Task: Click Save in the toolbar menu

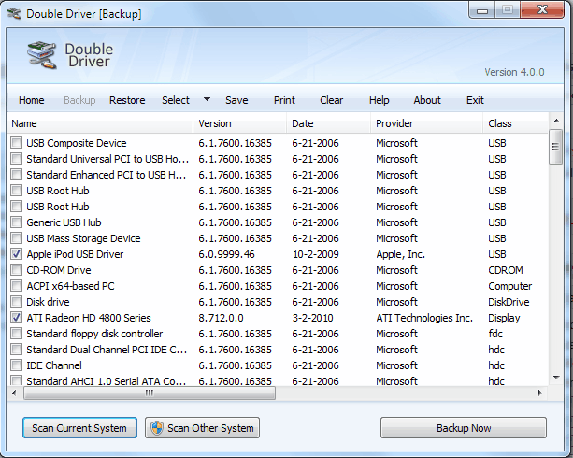Action: [236, 100]
